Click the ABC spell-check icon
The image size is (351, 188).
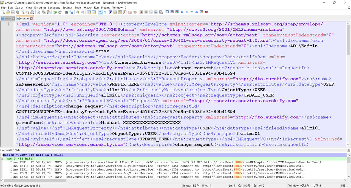(206, 12)
